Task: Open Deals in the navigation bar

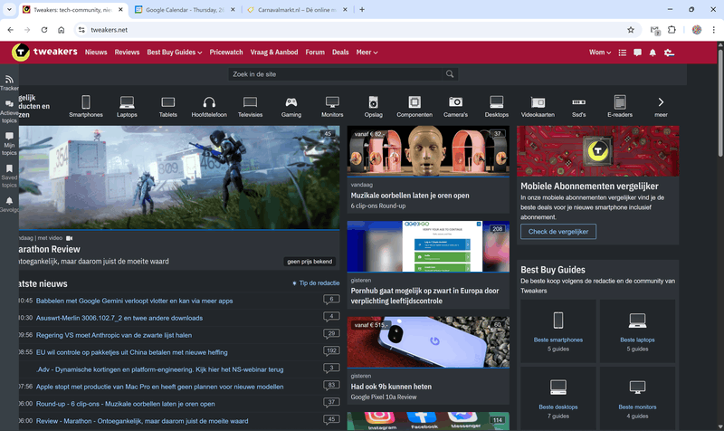Action: (340, 53)
